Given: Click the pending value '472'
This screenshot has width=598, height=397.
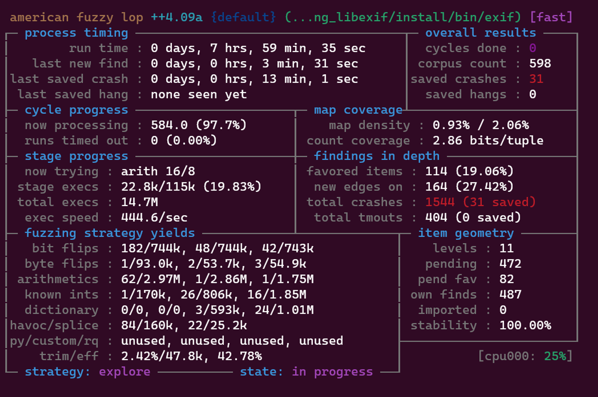Looking at the screenshot, I should tap(510, 264).
